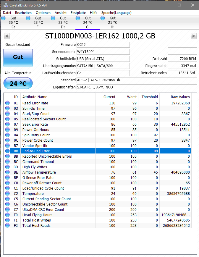Click status orb for Seek Error Rate

[7, 124]
